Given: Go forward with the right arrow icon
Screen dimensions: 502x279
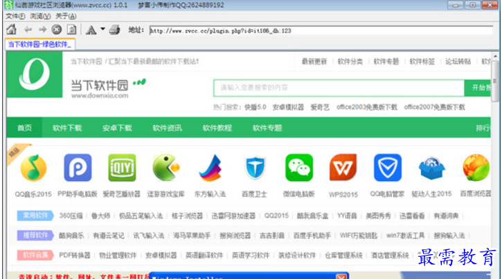Looking at the screenshot, I should point(42,30).
